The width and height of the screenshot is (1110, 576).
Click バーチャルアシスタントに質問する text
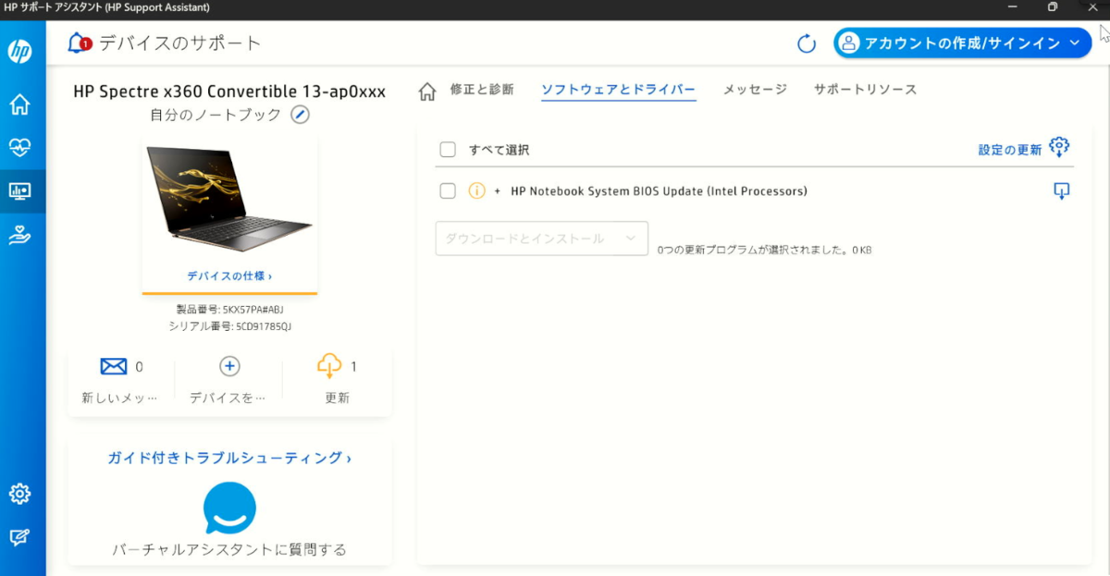[229, 549]
